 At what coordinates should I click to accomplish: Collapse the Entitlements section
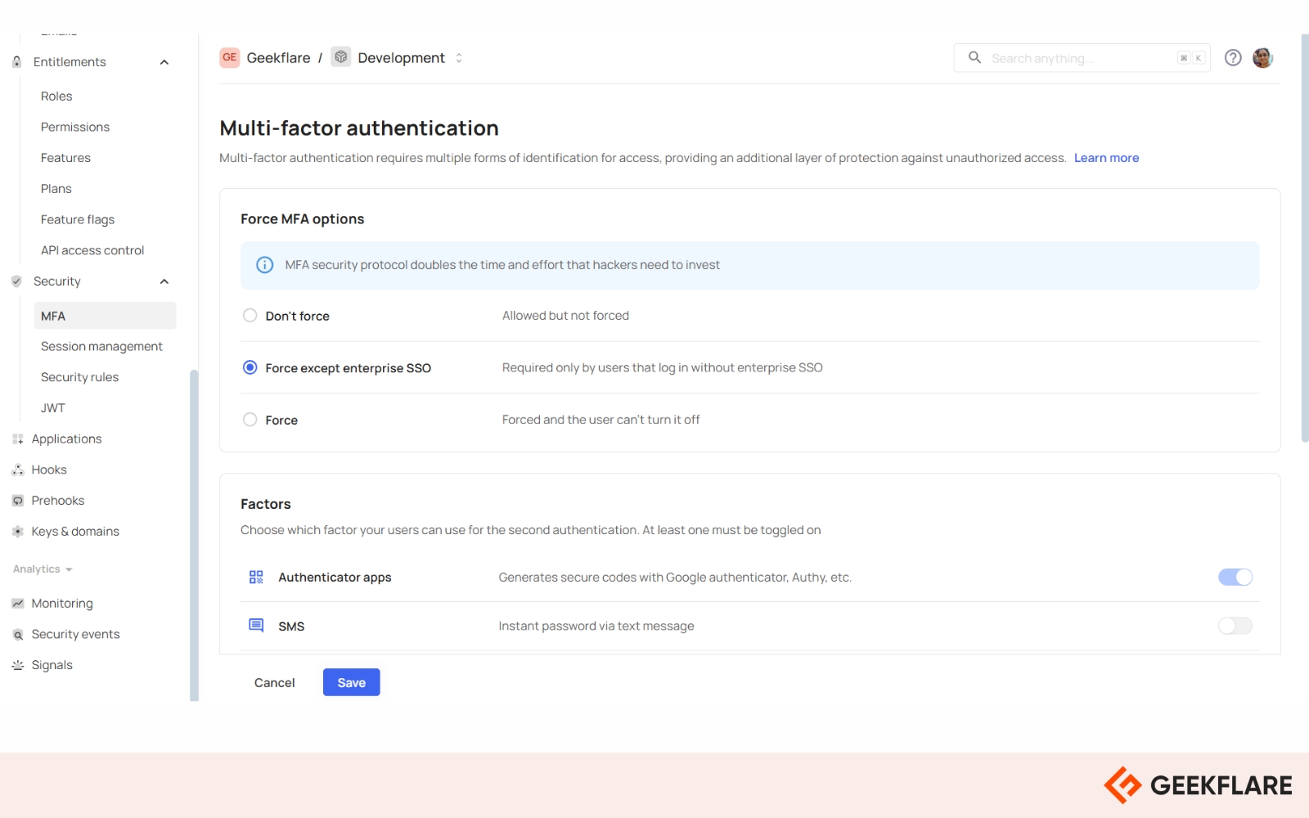pyautogui.click(x=164, y=61)
